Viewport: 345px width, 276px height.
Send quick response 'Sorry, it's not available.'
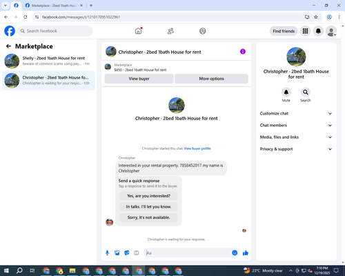[x=148, y=217]
